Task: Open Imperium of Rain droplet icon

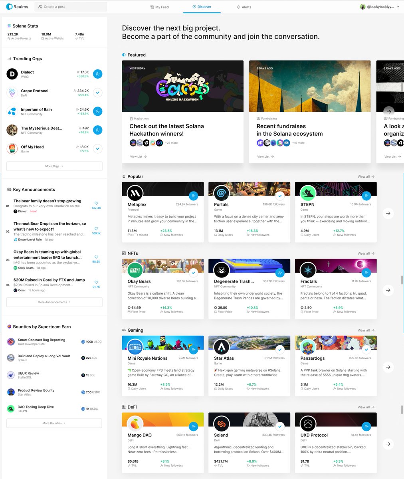Action: (12, 111)
